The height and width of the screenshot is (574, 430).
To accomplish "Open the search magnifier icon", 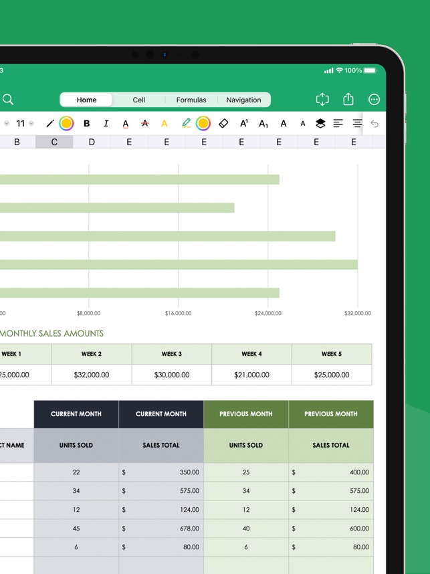I will coord(7,99).
